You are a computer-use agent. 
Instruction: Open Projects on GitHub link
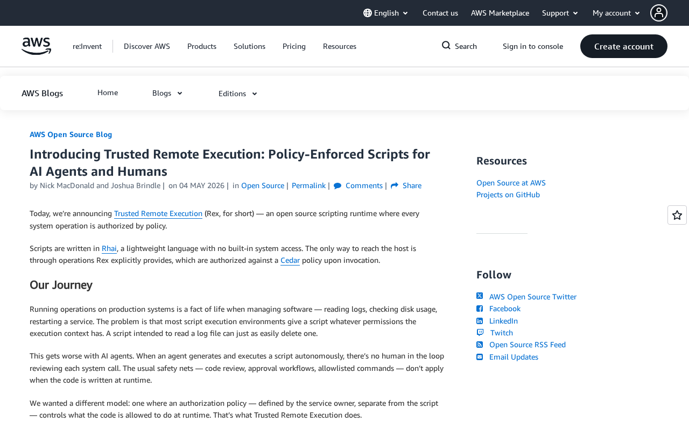pyautogui.click(x=508, y=195)
